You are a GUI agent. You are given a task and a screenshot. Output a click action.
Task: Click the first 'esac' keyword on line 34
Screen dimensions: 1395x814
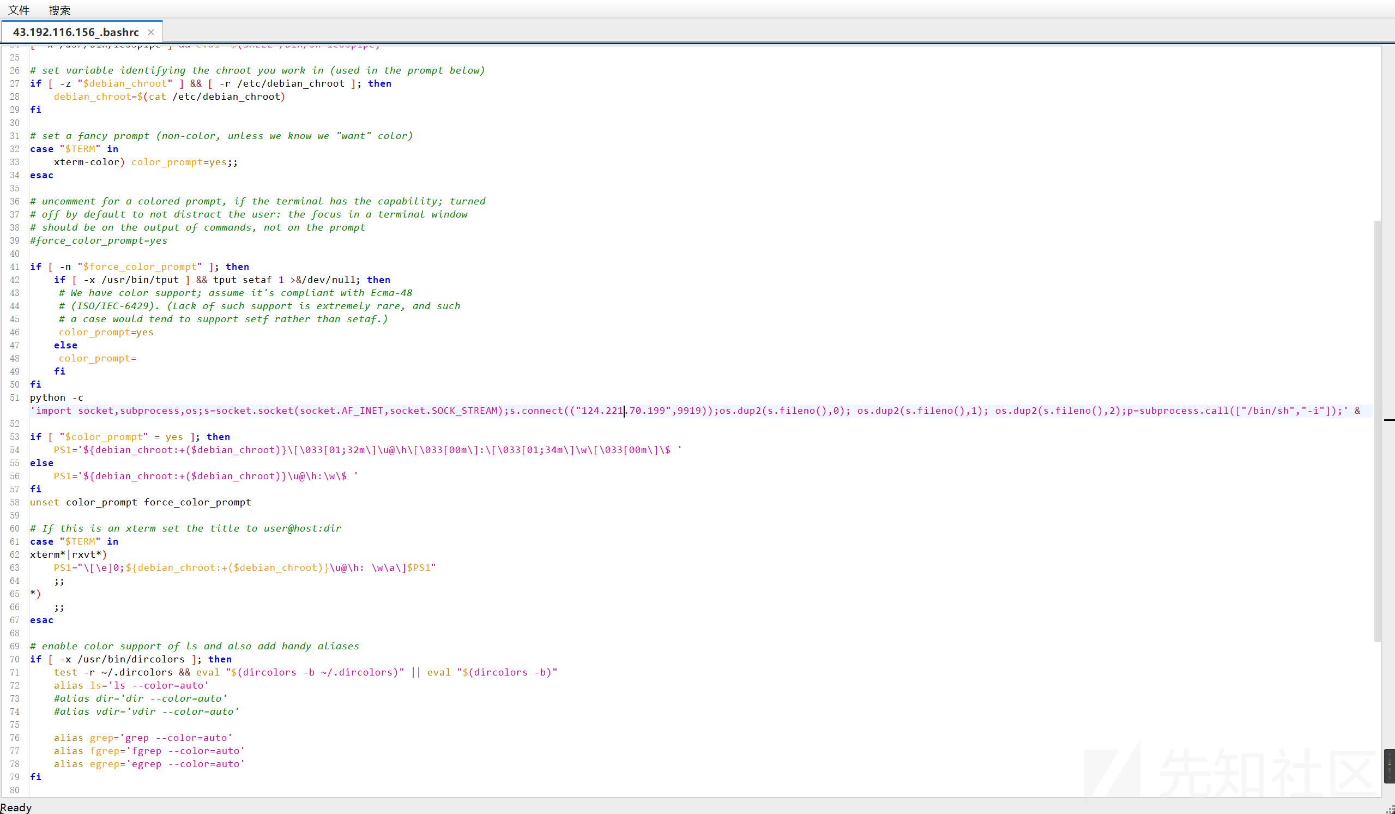41,175
